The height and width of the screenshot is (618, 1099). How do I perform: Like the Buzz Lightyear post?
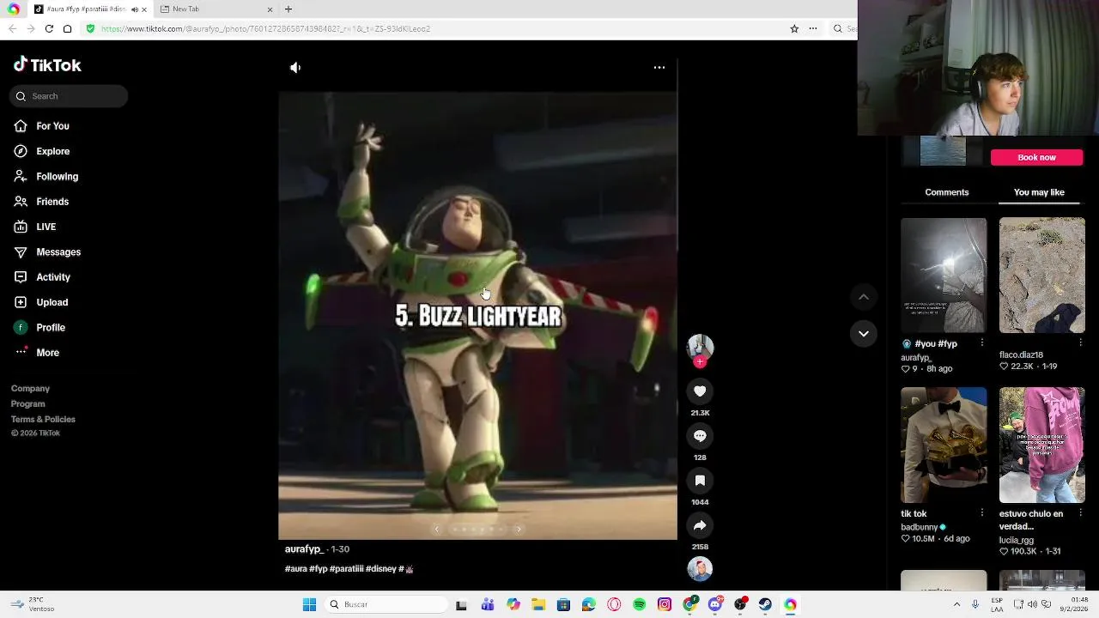tap(700, 391)
